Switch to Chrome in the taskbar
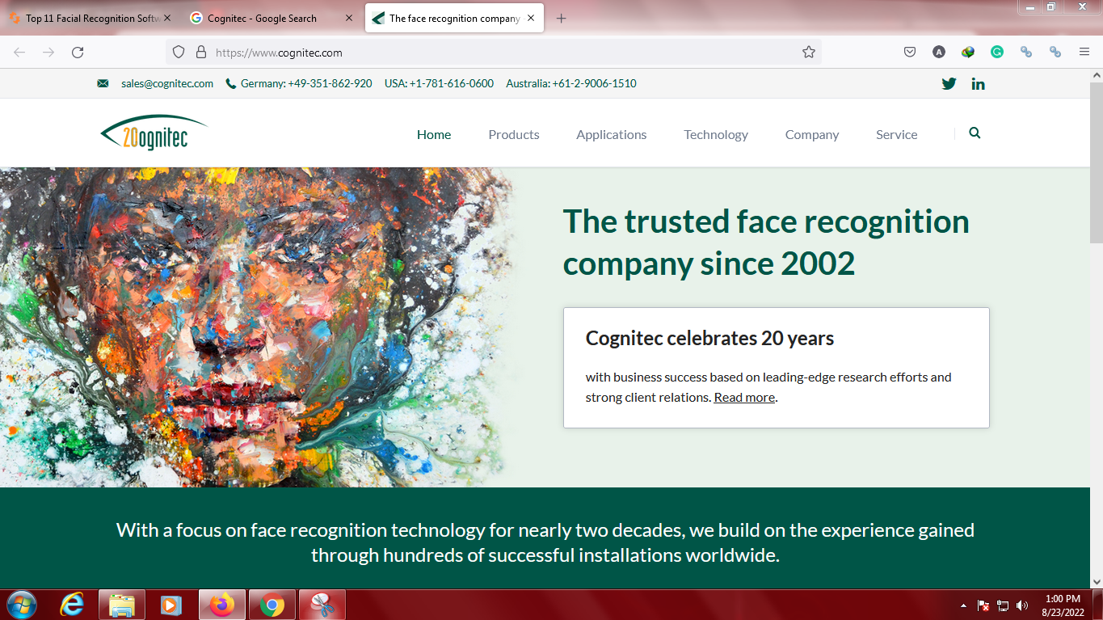This screenshot has width=1103, height=620. (x=272, y=604)
